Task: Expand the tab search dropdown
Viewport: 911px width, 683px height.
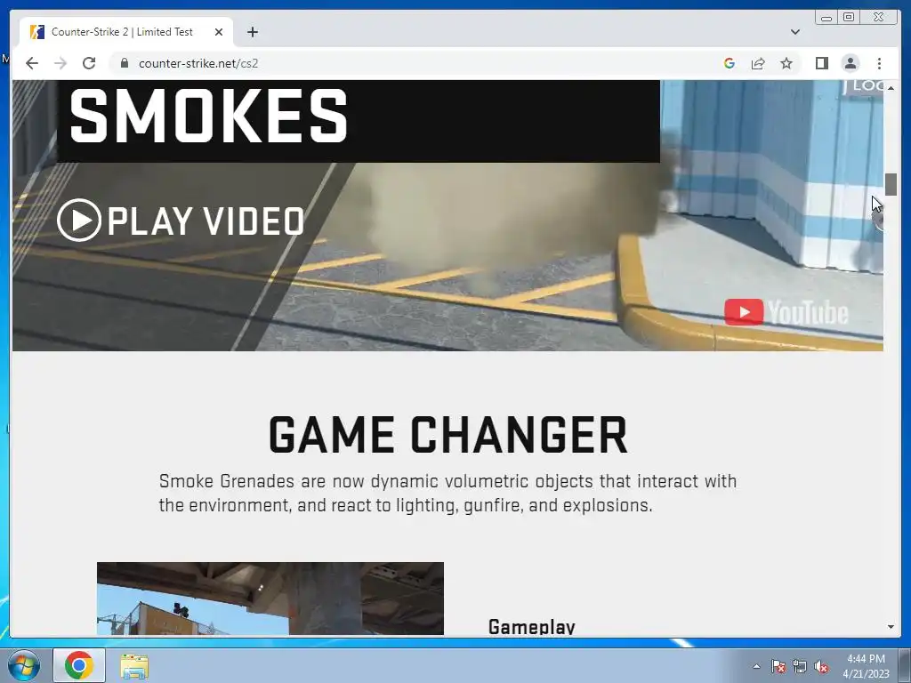Action: 794,32
